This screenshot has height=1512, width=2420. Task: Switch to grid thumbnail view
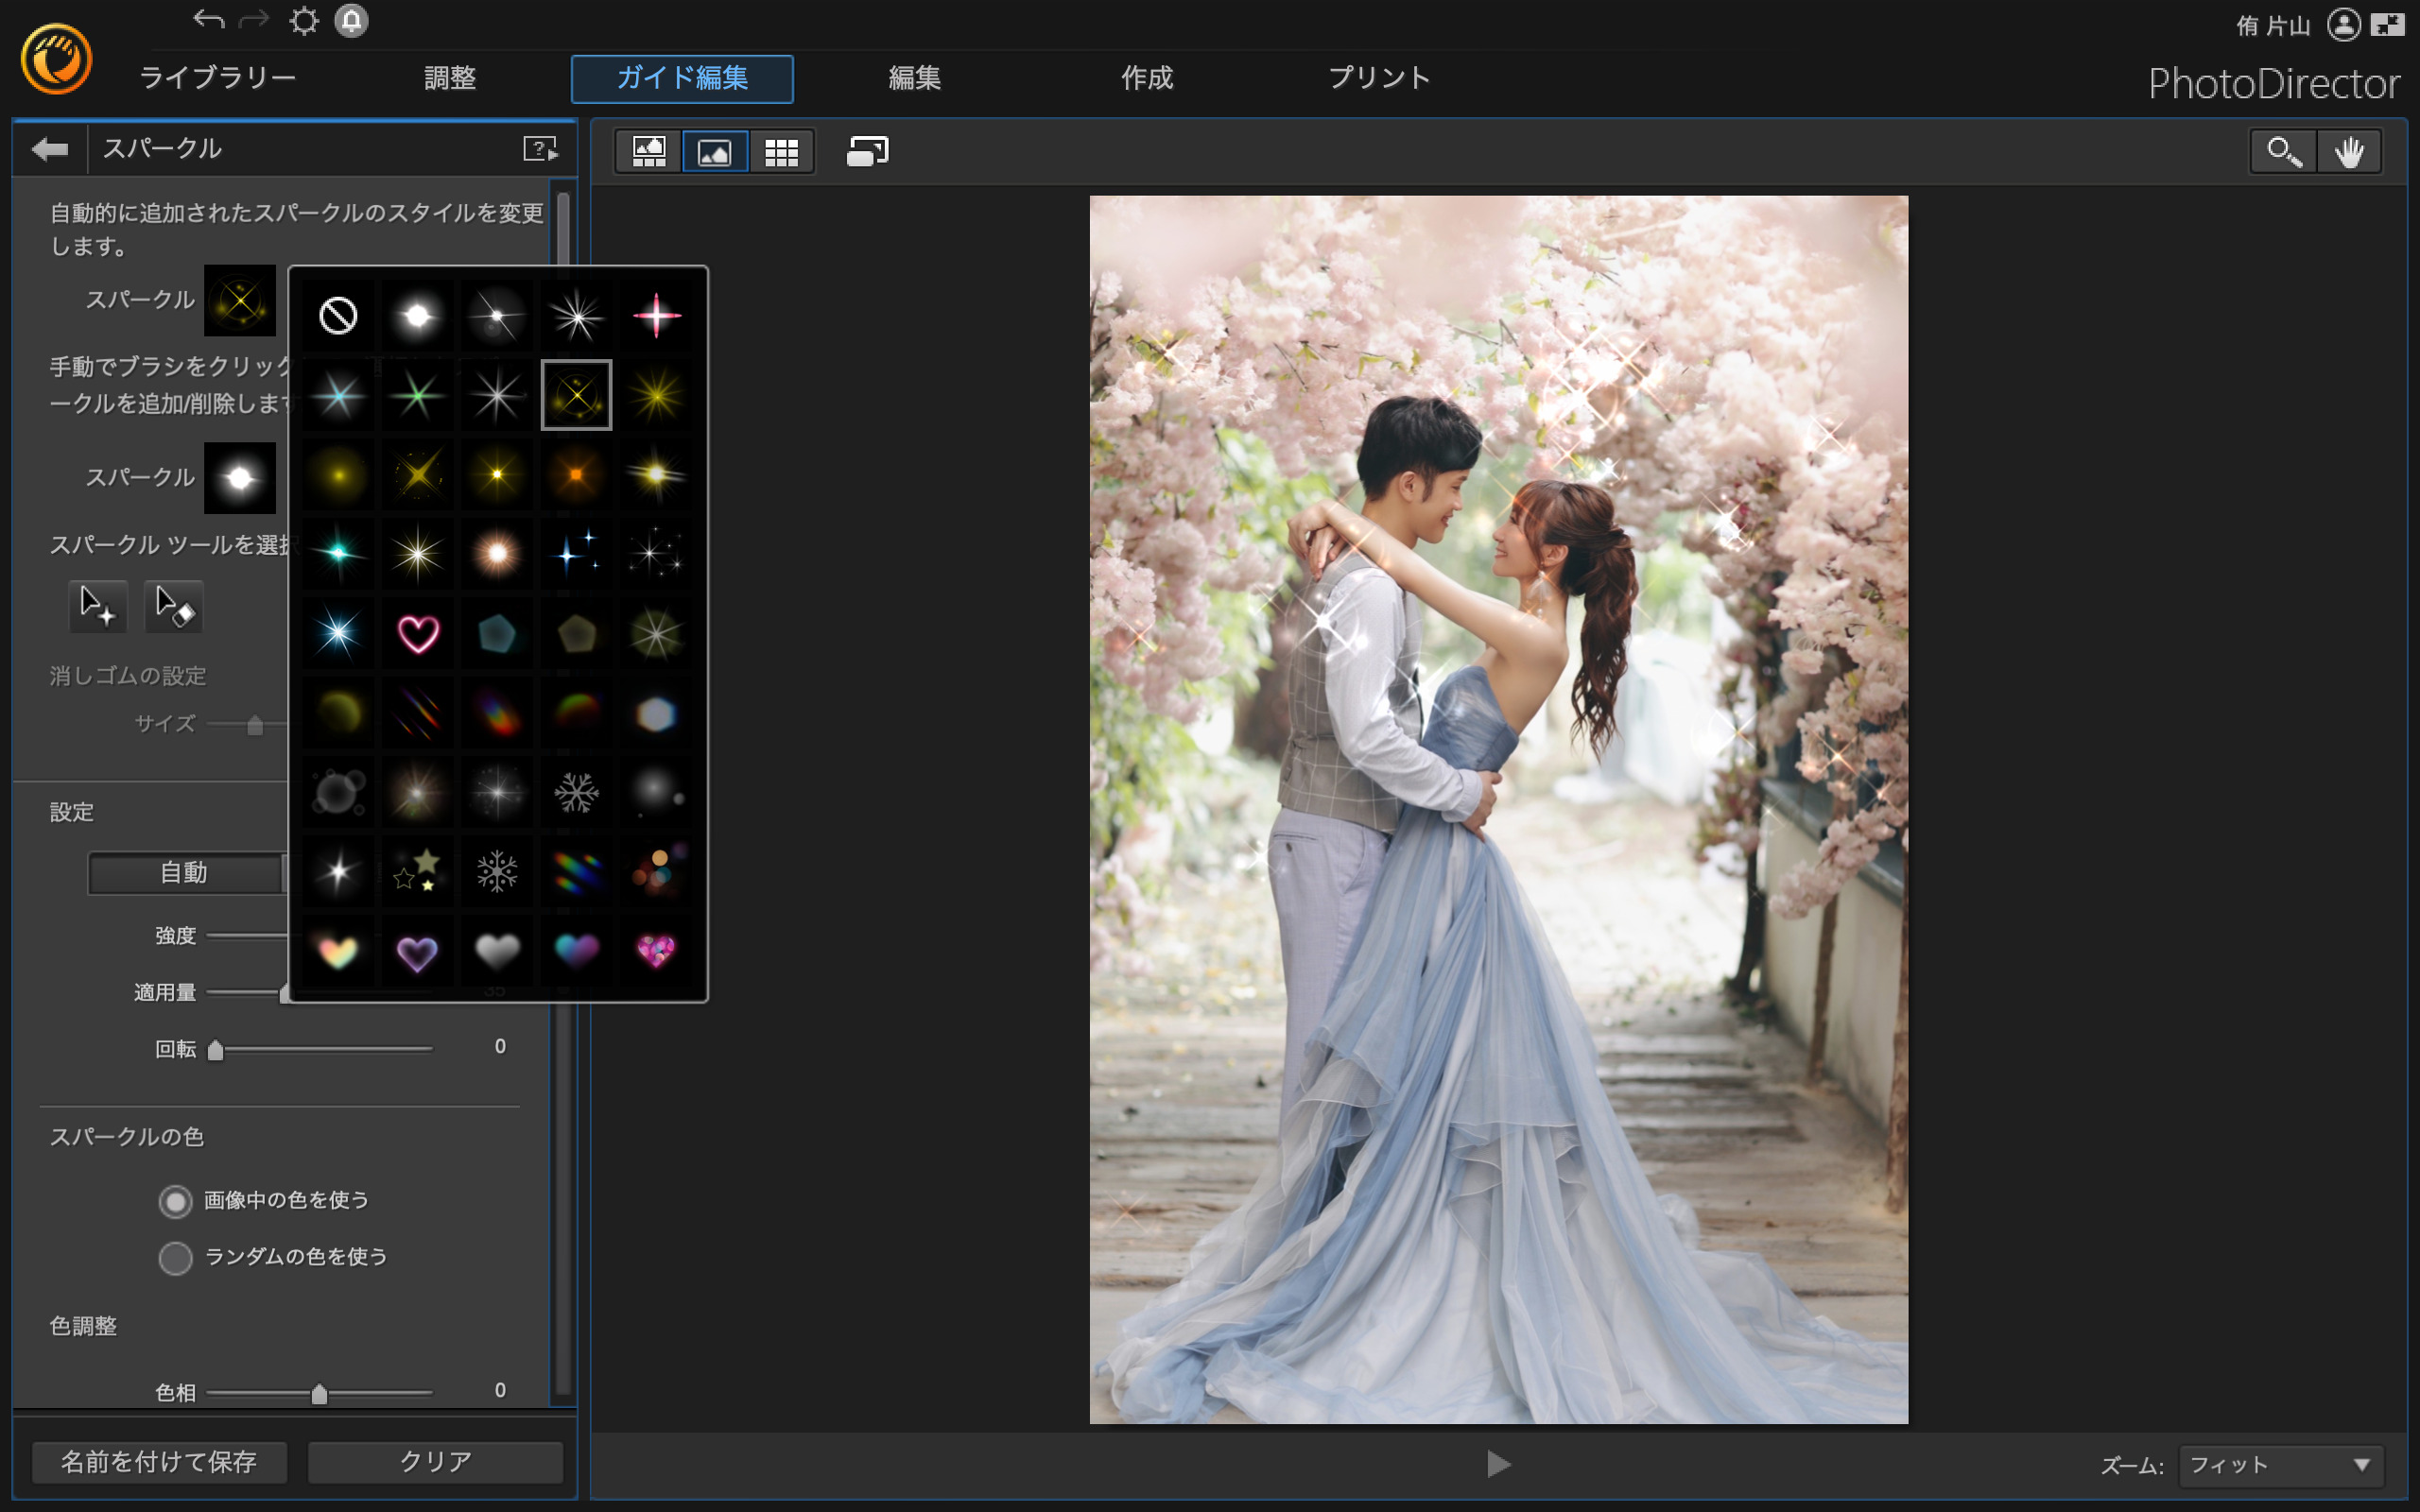click(x=781, y=152)
